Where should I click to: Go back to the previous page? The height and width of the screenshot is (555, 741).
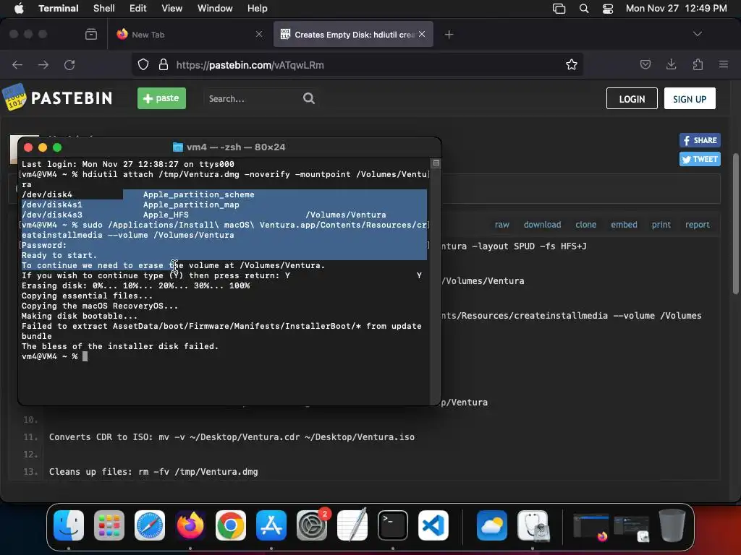[17, 64]
